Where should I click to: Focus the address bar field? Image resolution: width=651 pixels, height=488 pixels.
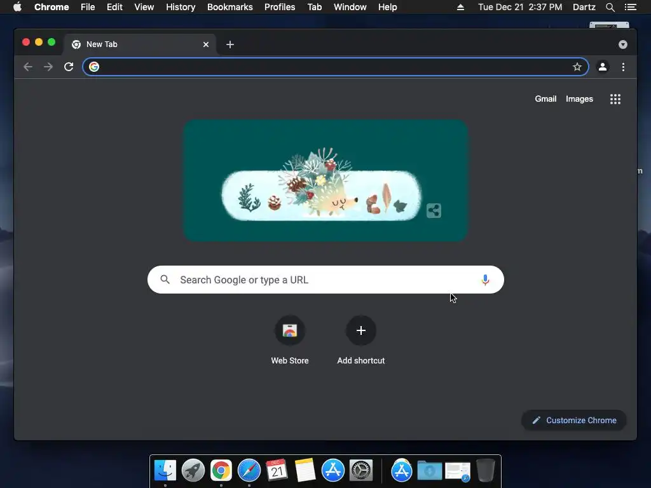click(x=336, y=67)
